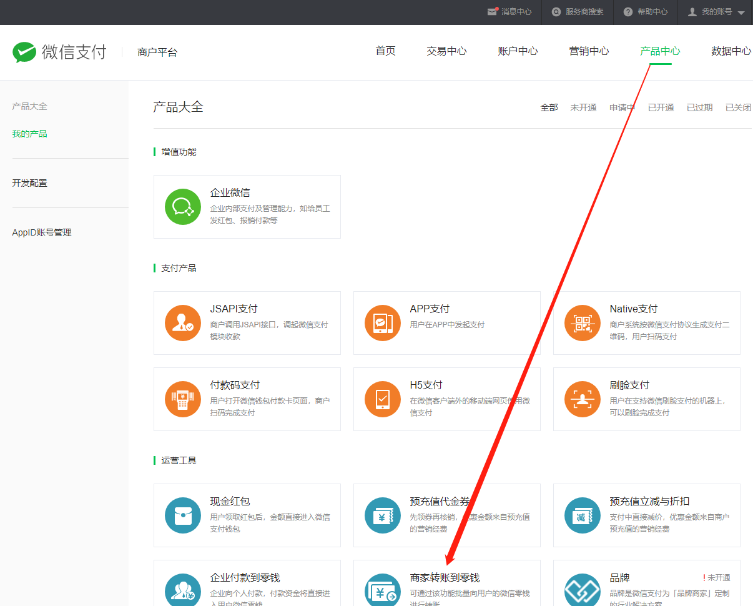Open the 预充值立减与折扣 product title
This screenshot has height=606, width=753.
[x=650, y=502]
